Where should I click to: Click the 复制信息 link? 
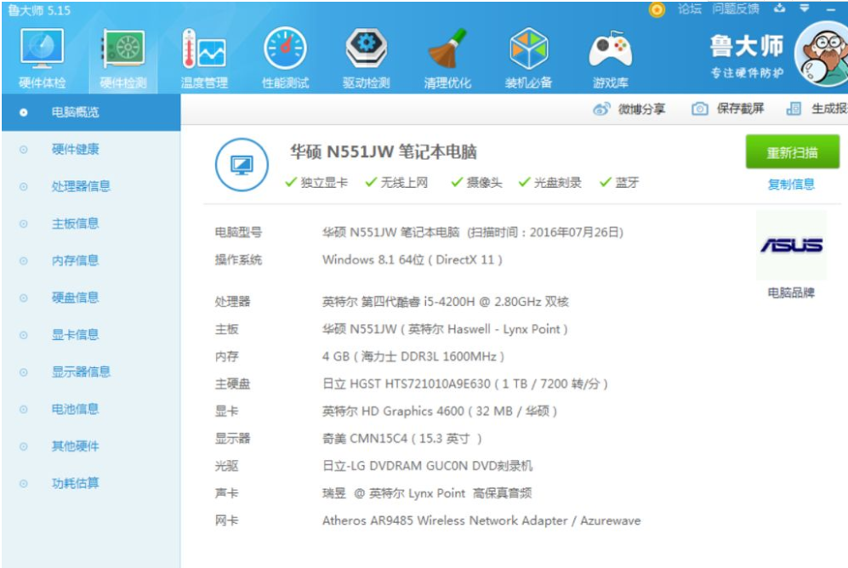[x=791, y=185]
